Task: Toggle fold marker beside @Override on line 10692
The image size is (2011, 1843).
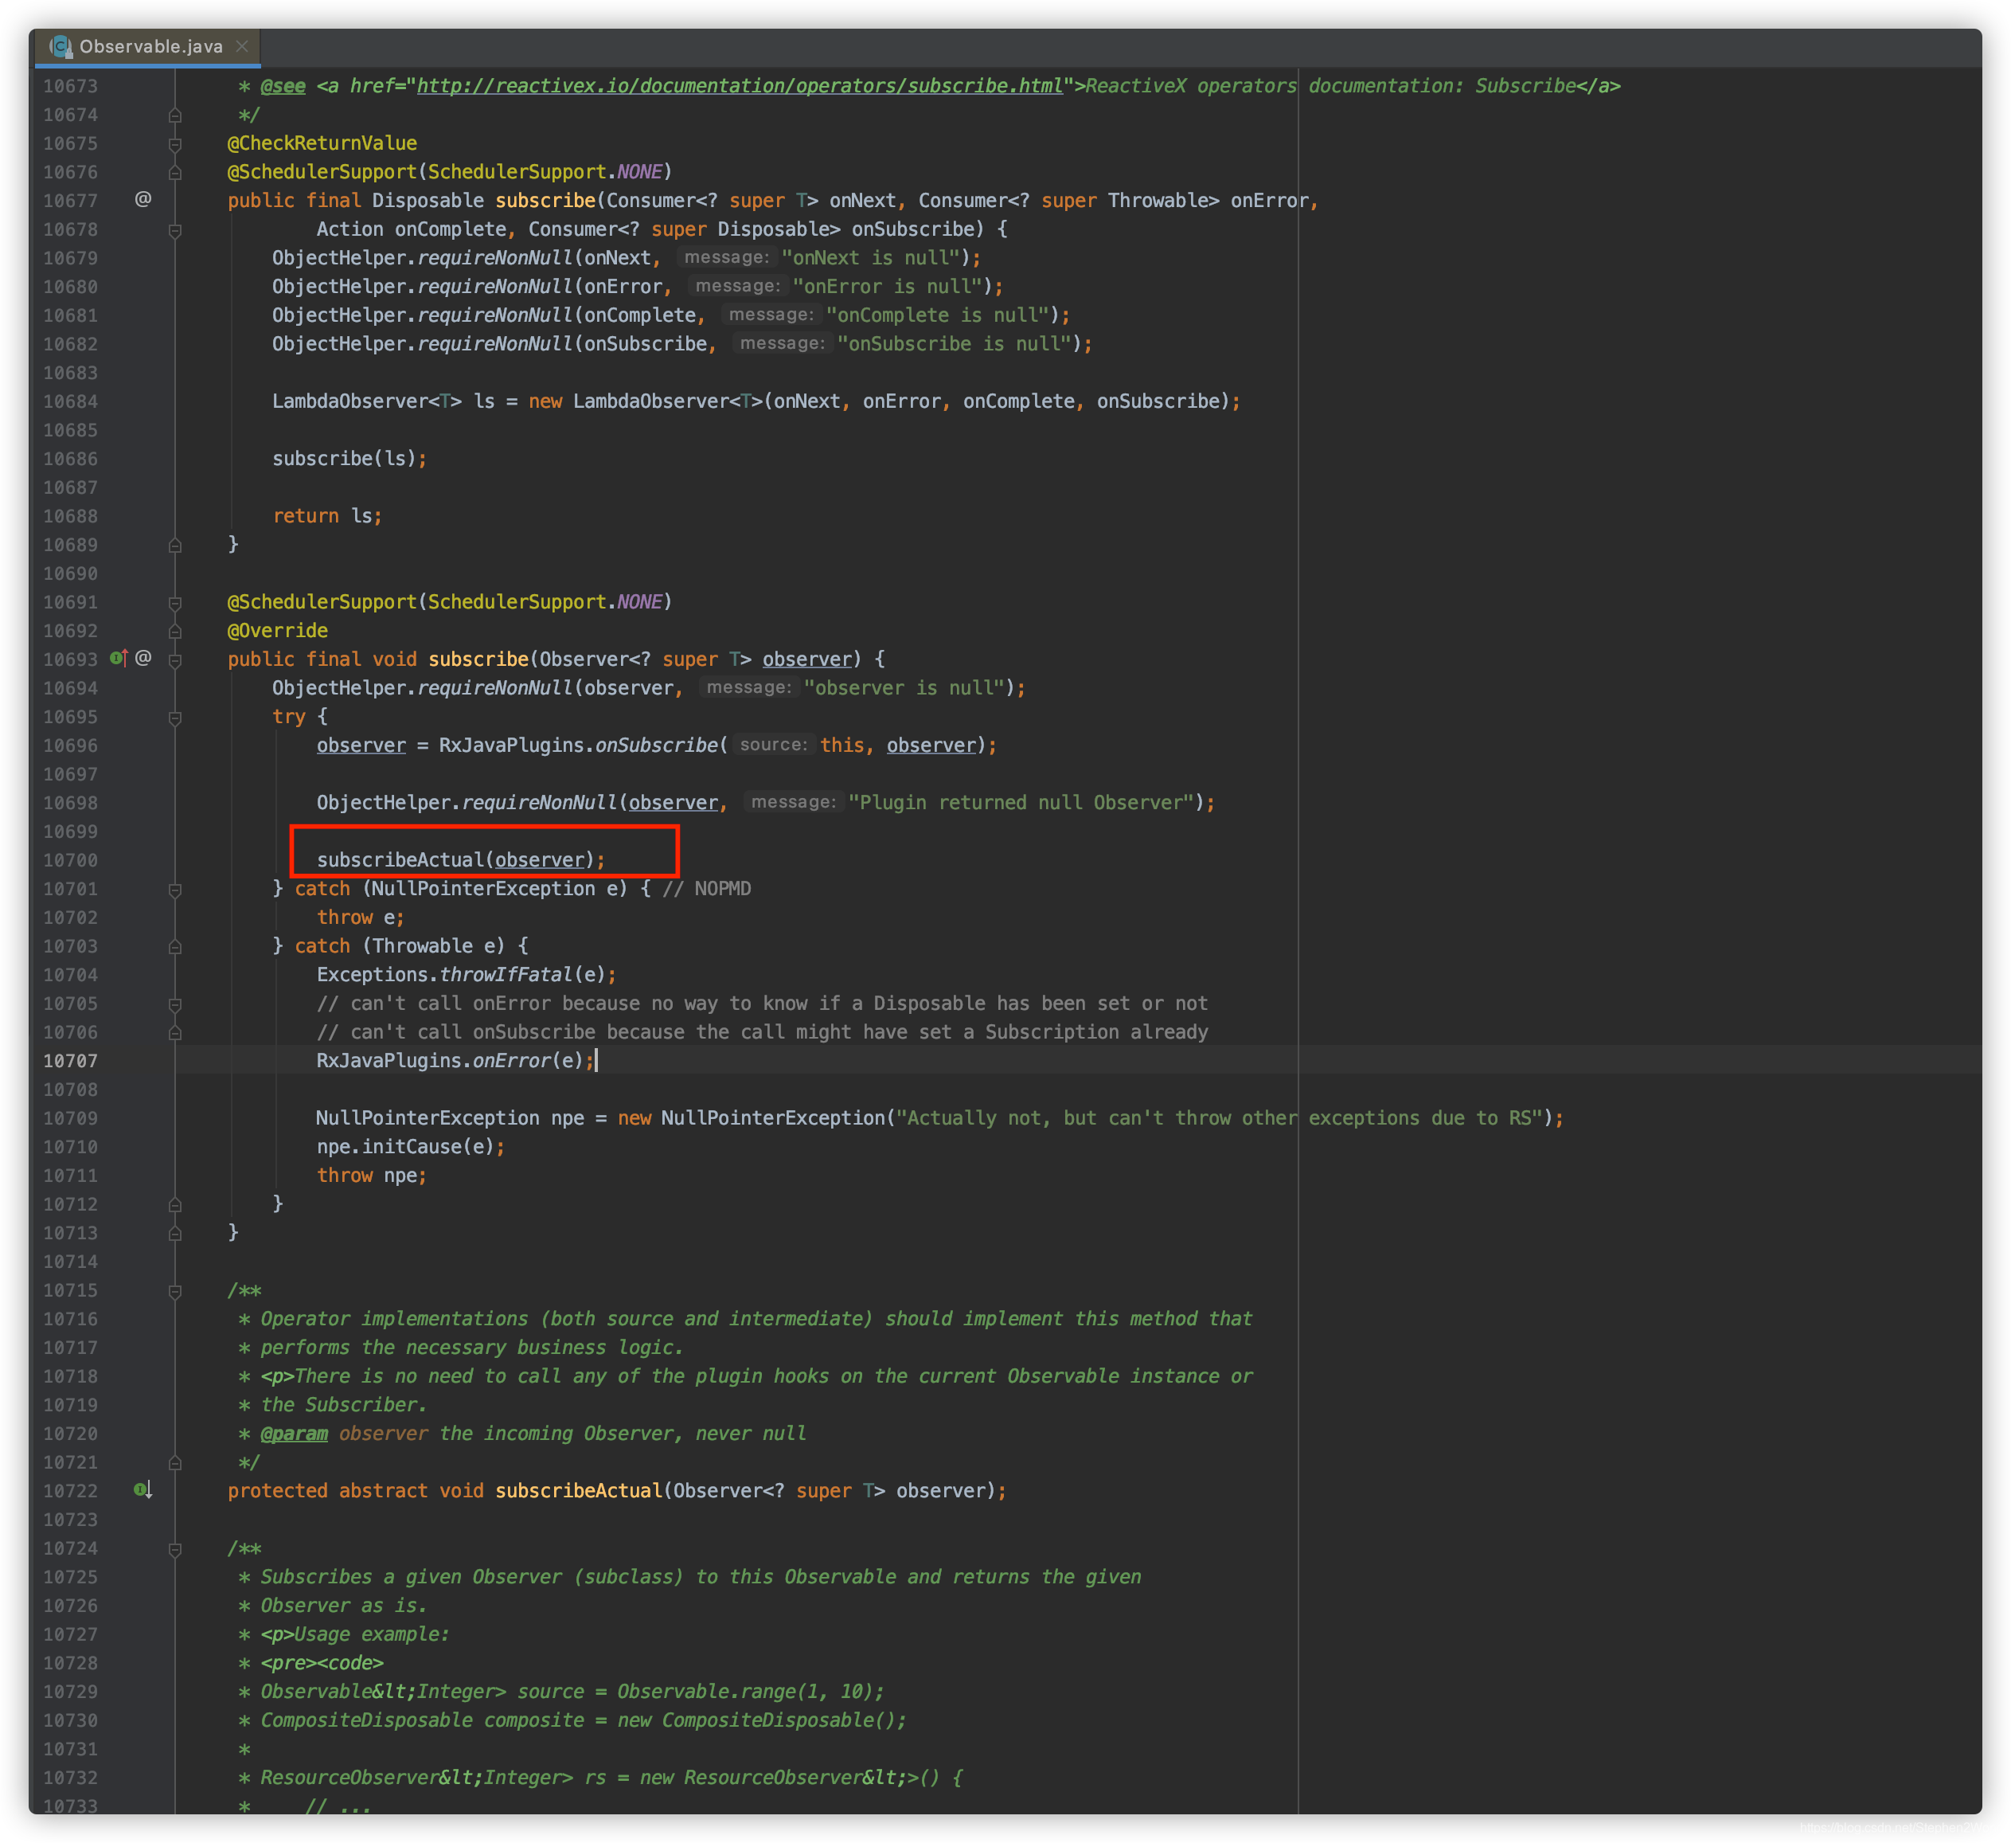Action: click(x=174, y=631)
